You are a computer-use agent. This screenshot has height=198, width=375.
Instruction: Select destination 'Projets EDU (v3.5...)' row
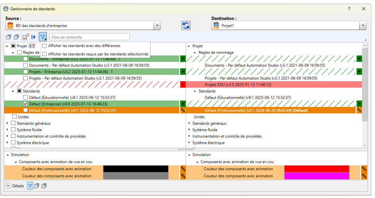point(274,84)
